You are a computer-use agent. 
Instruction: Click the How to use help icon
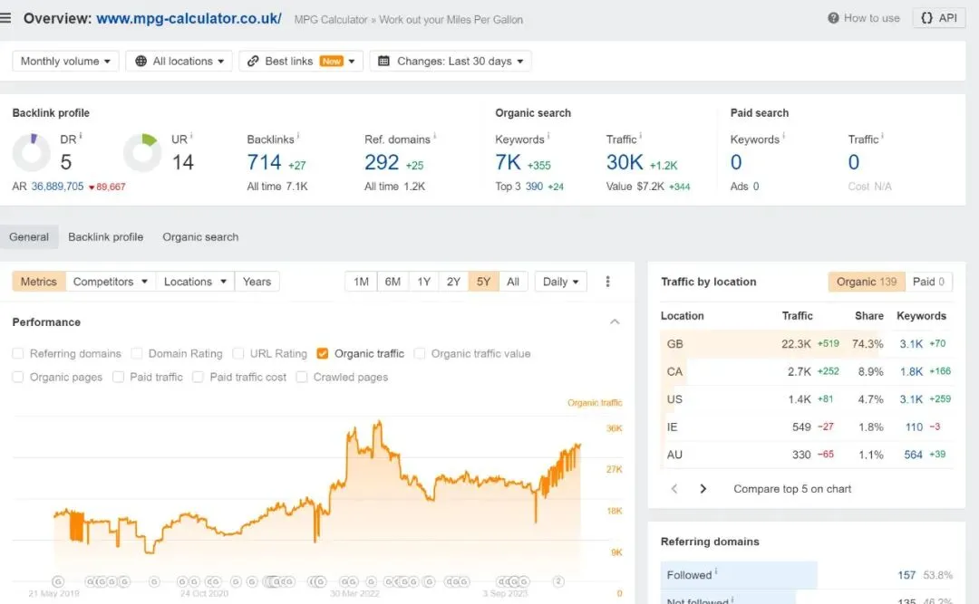click(x=834, y=18)
